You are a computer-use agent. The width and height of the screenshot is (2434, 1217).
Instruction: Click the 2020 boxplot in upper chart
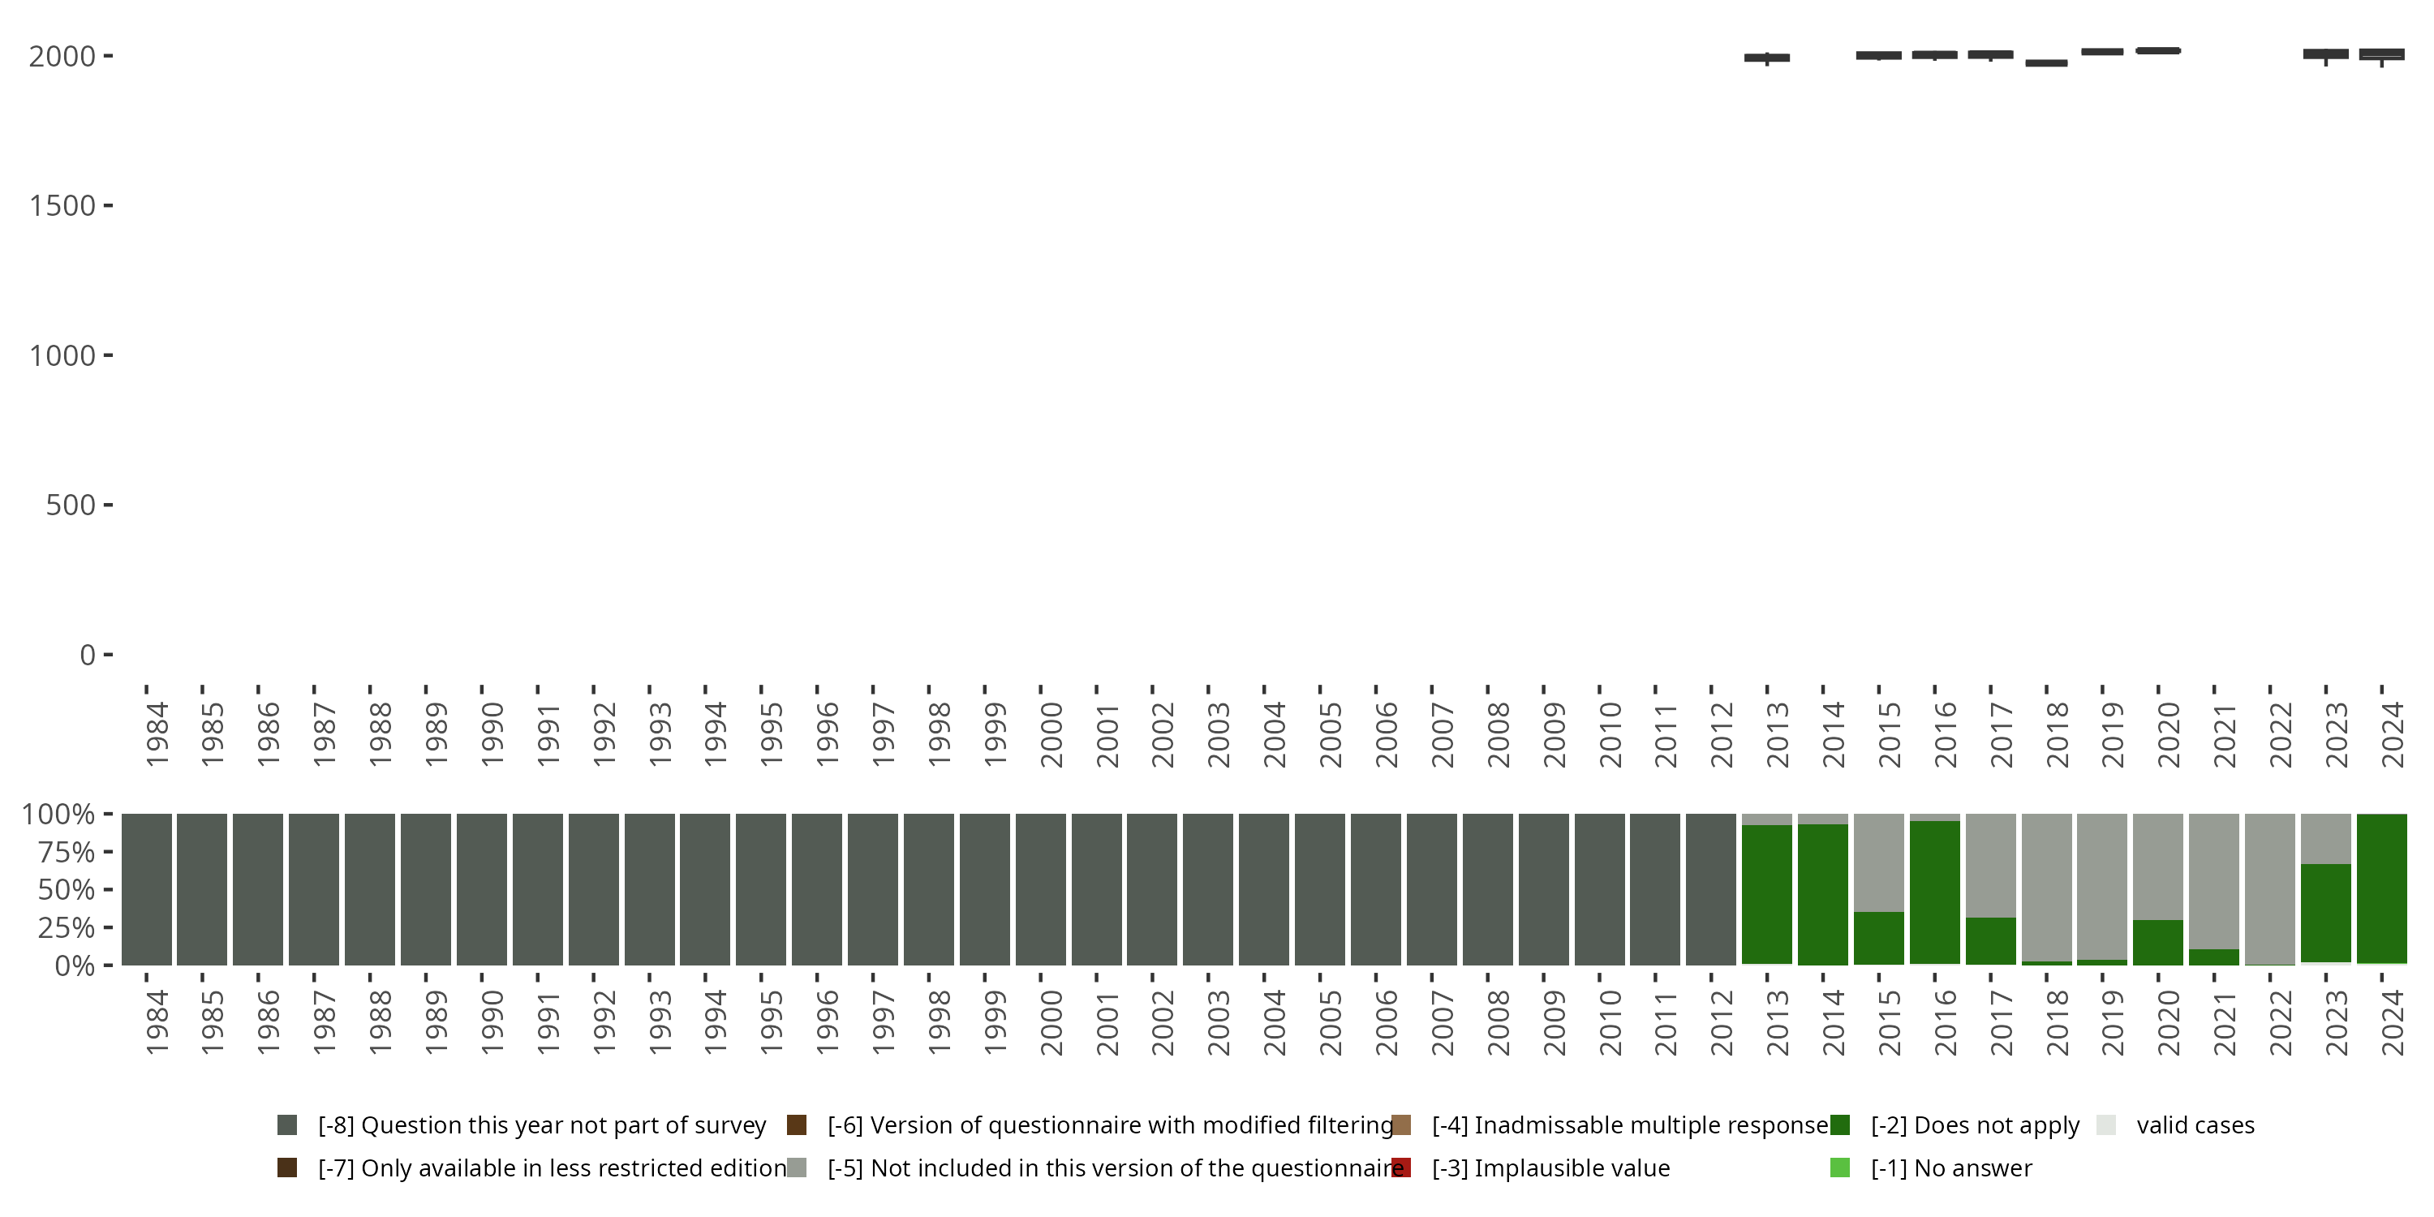click(x=2158, y=51)
